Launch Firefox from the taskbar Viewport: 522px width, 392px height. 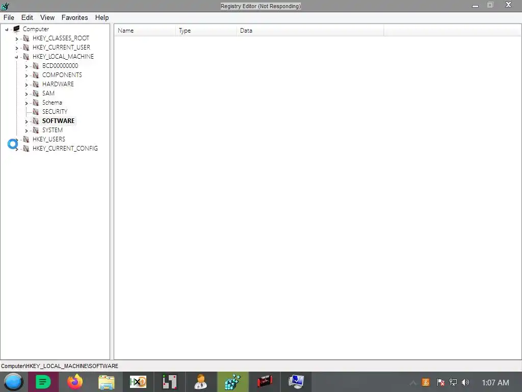pyautogui.click(x=75, y=382)
